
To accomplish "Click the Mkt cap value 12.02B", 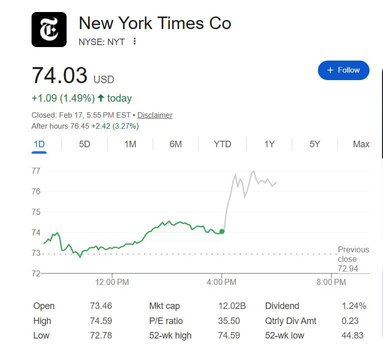I will [x=232, y=306].
